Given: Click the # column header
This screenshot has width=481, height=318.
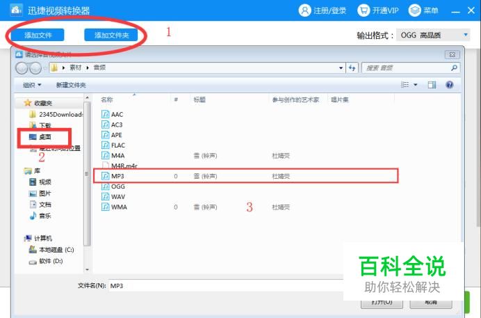Looking at the screenshot, I should pyautogui.click(x=176, y=100).
